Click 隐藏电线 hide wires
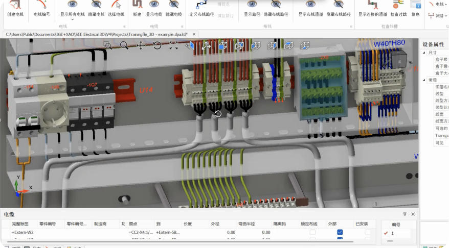 (x=96, y=9)
